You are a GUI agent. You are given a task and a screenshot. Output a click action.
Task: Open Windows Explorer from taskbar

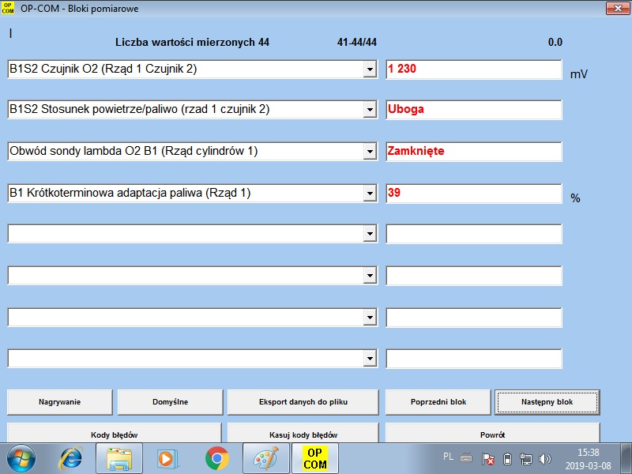pyautogui.click(x=119, y=458)
